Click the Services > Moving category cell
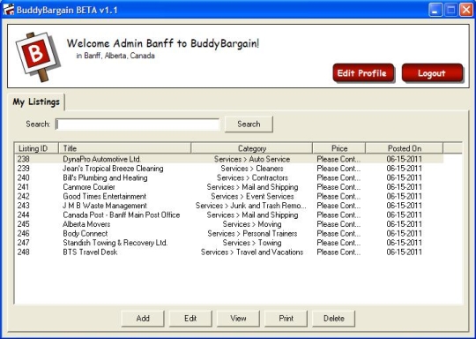Screen dimensions: 476x339 tap(252, 224)
